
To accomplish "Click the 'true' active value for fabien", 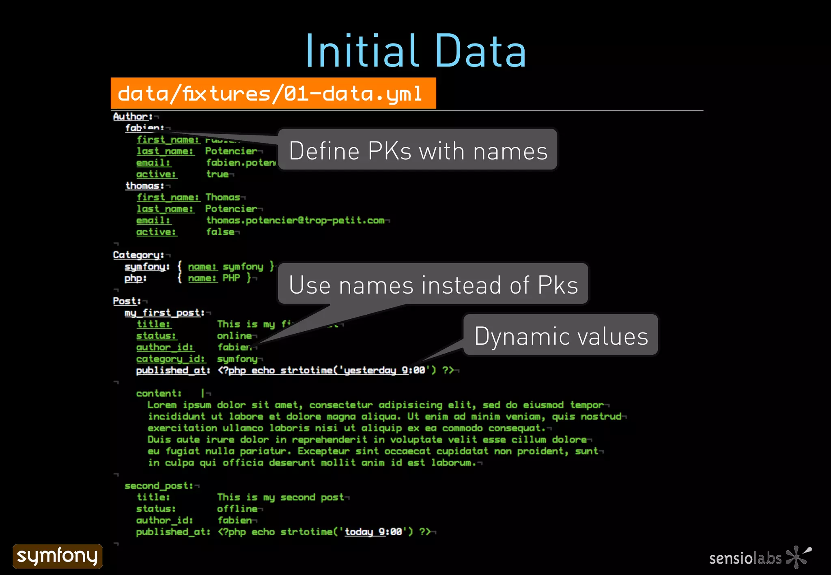I will pyautogui.click(x=217, y=174).
